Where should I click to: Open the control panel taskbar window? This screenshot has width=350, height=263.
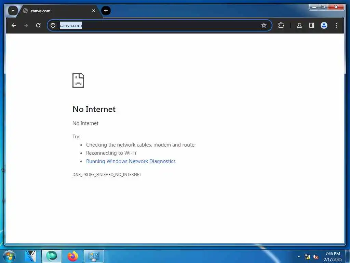point(94,256)
